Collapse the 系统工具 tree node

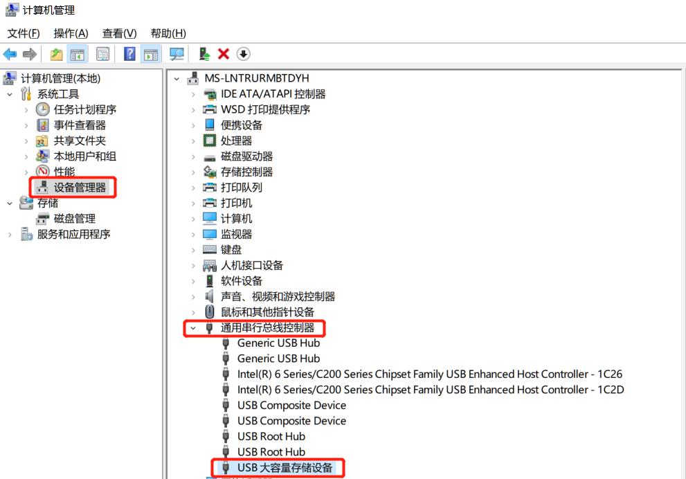[x=10, y=94]
